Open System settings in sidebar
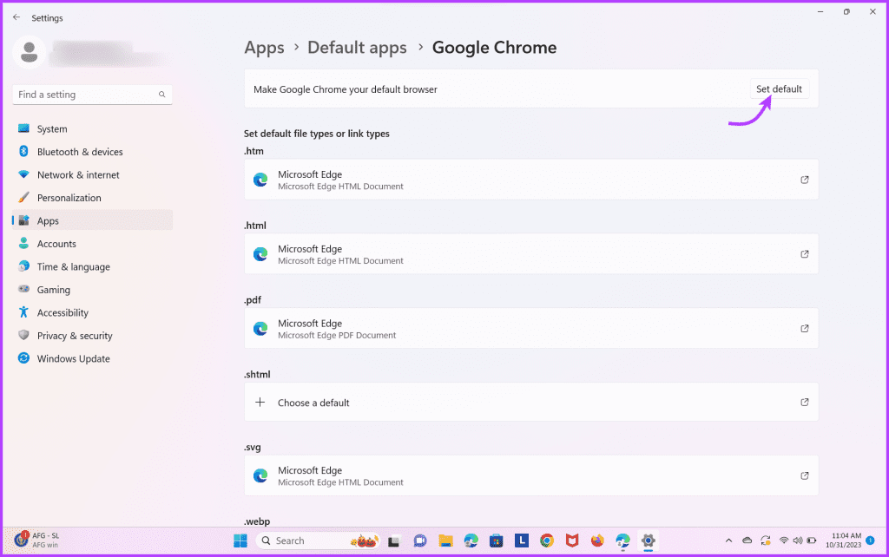 (92, 128)
